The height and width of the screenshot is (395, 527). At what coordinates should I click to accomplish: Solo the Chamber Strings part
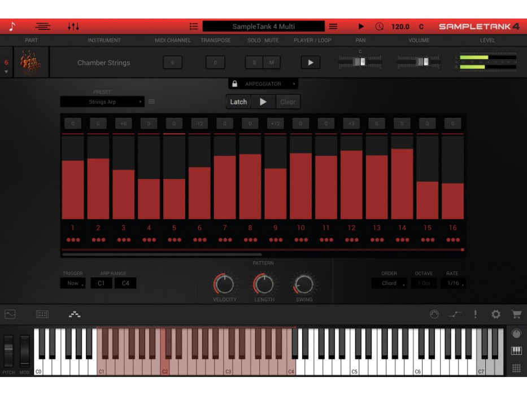click(254, 63)
